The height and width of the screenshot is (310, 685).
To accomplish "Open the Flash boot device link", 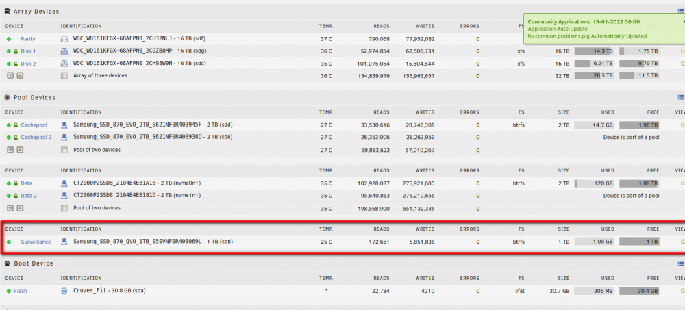I will pyautogui.click(x=21, y=291).
